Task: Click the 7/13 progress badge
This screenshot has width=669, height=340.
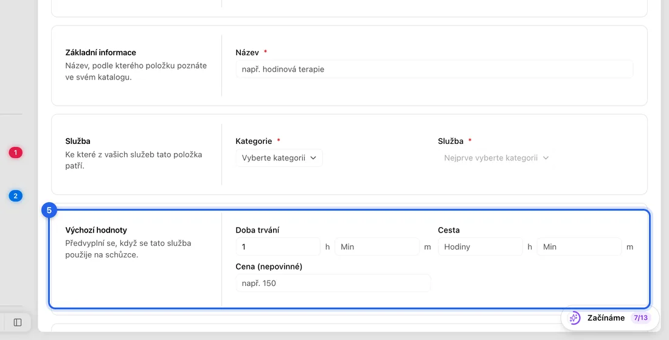Action: [641, 318]
